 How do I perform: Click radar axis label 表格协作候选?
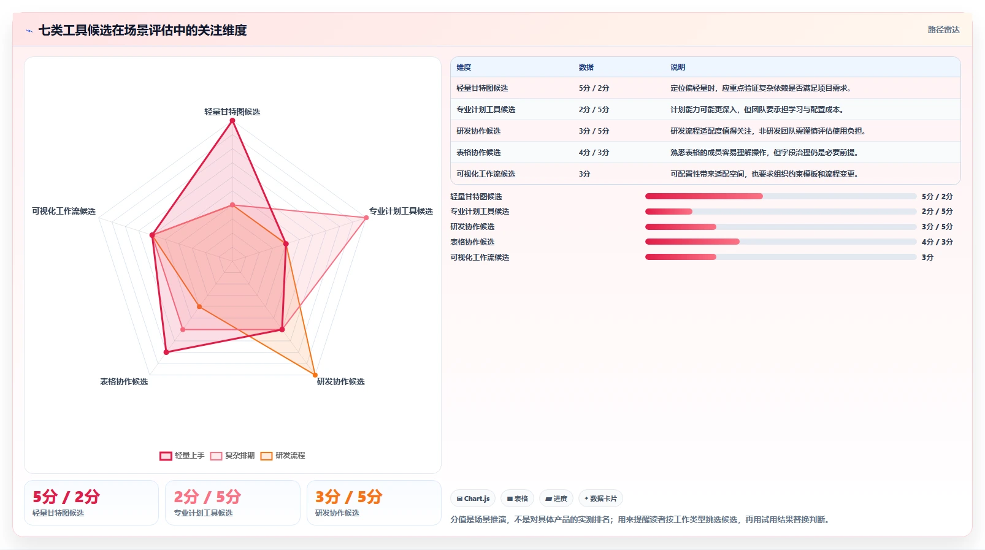(x=124, y=381)
